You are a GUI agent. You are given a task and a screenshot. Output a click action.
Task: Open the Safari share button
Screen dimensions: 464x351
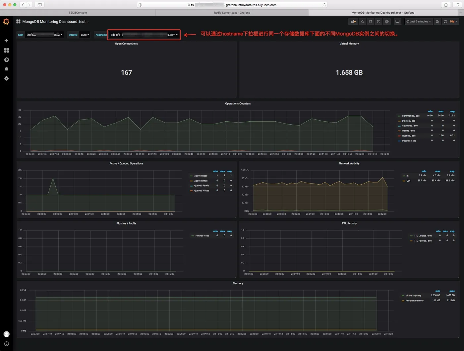[x=446, y=5]
